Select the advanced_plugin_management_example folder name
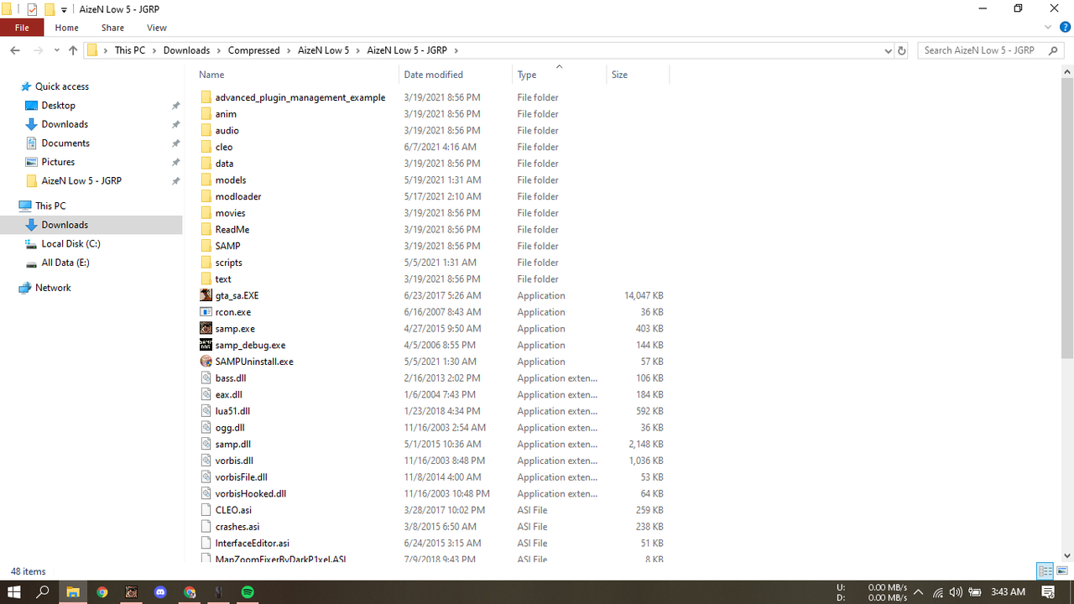Screen dimensions: 1074x604 point(300,97)
